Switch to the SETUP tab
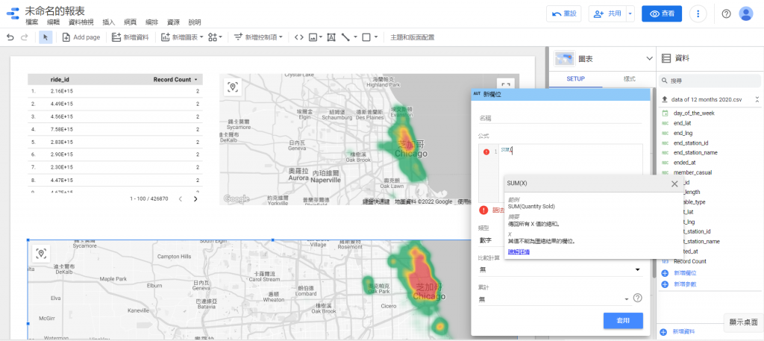764x341 pixels. (x=575, y=79)
